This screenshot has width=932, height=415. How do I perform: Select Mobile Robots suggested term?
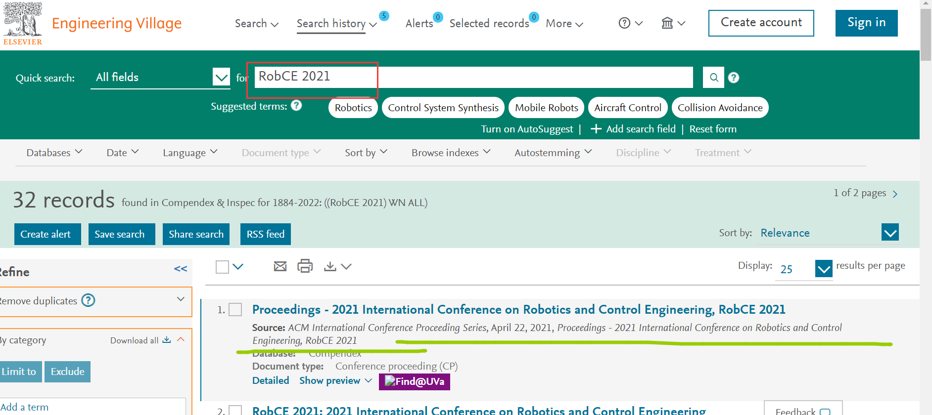click(x=546, y=108)
